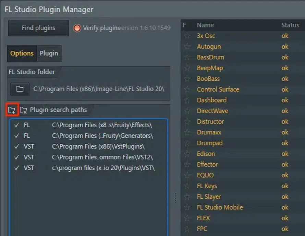
Task: Sort plugins by Status column header
Action: click(x=290, y=25)
